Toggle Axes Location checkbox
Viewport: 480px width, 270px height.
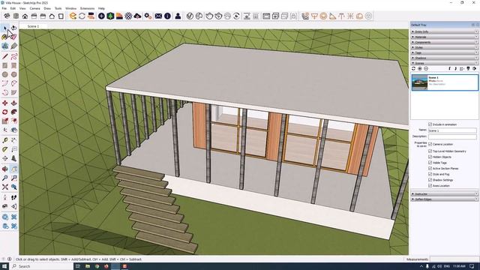point(430,185)
